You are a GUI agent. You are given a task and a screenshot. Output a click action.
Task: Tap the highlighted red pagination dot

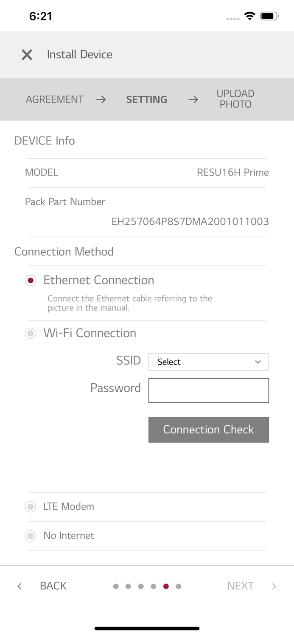[x=166, y=586]
